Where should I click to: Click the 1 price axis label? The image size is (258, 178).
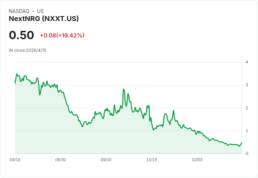coord(247,131)
